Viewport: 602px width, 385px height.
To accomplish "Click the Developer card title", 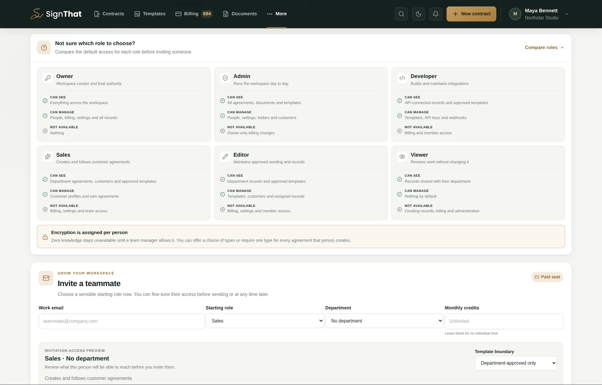I will (x=423, y=76).
